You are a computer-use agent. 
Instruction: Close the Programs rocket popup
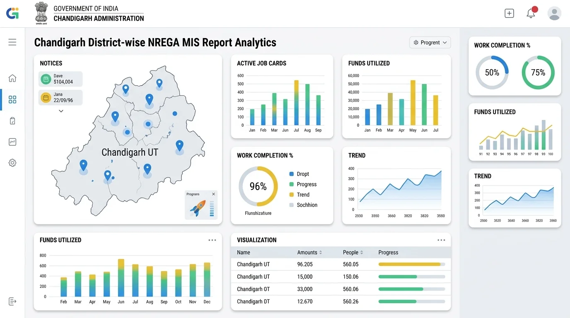tap(214, 194)
